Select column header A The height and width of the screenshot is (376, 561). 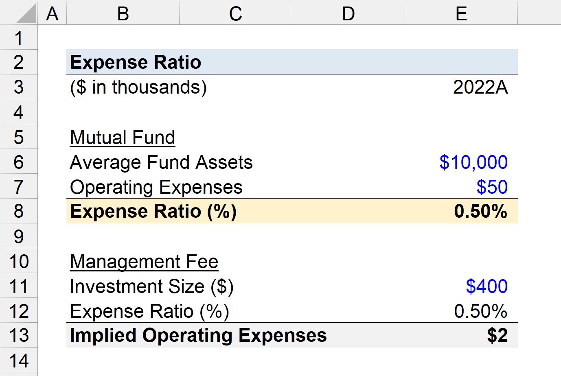pos(52,13)
